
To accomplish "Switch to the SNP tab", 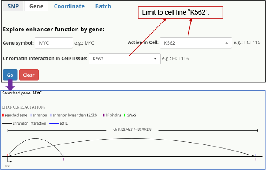I will [13, 7].
